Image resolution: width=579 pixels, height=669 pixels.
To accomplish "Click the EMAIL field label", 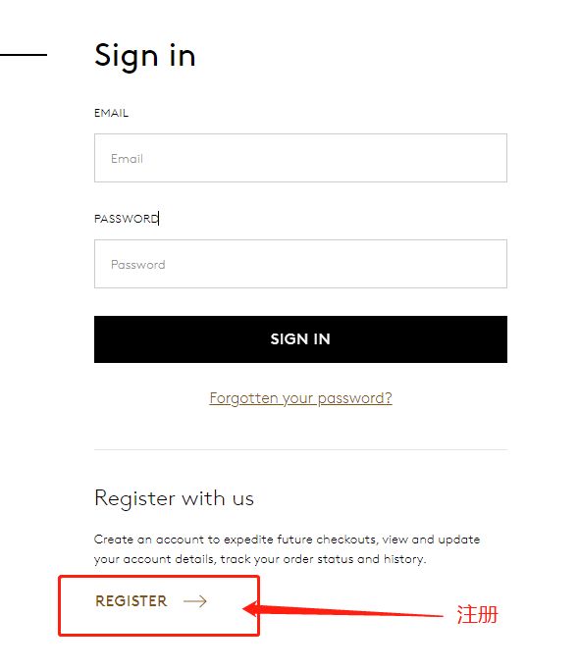I will pos(111,113).
